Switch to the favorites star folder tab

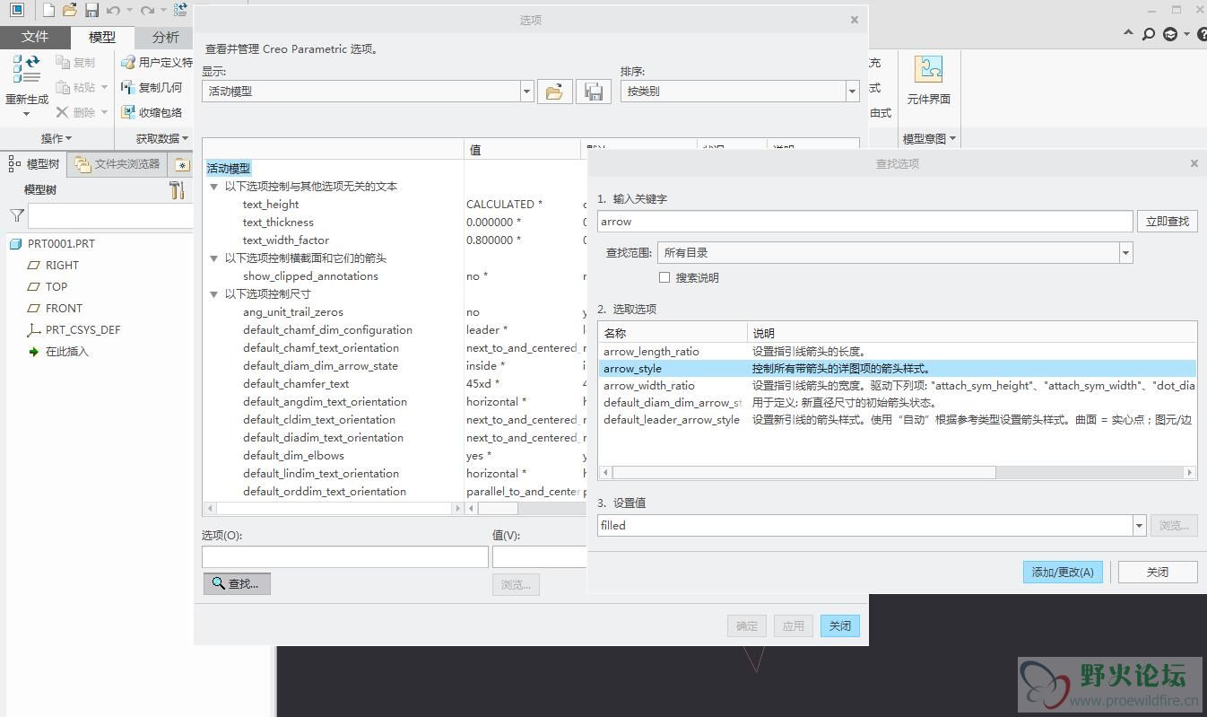[182, 164]
